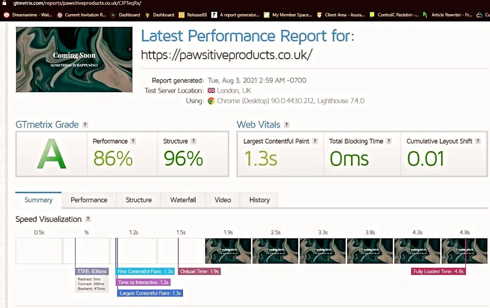
Task: Click help icon next to Performance score
Action: click(x=133, y=141)
